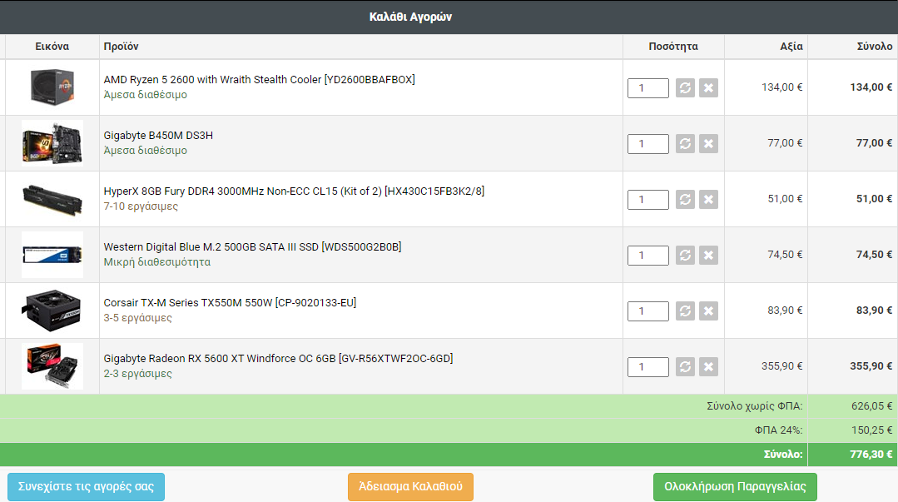This screenshot has height=502, width=898.
Task: Remove Gigabyte B450M DS3H from cart
Action: pyautogui.click(x=708, y=143)
